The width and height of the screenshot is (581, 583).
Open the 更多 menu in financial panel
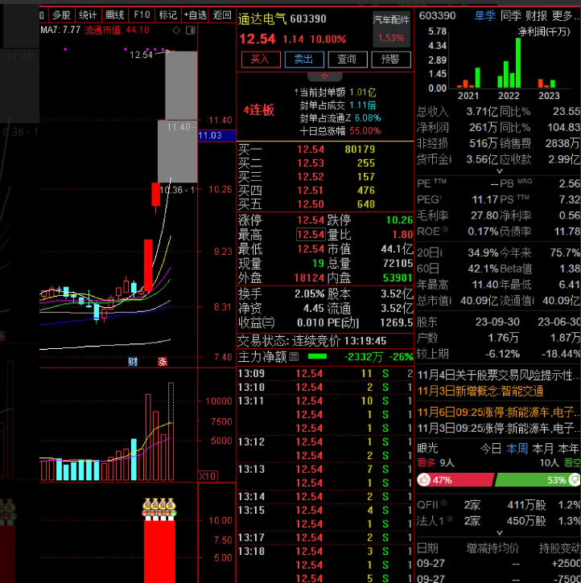564,15
